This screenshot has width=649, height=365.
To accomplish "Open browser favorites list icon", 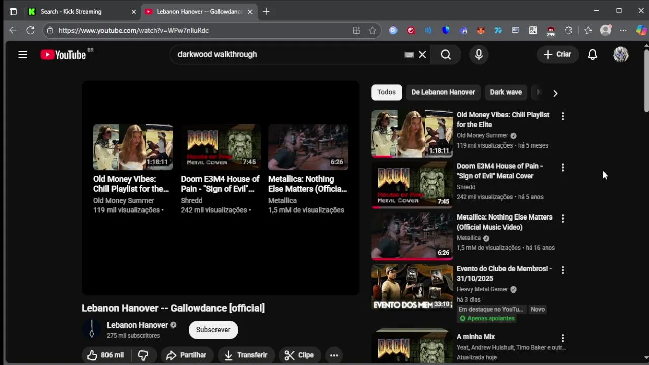I will point(588,30).
